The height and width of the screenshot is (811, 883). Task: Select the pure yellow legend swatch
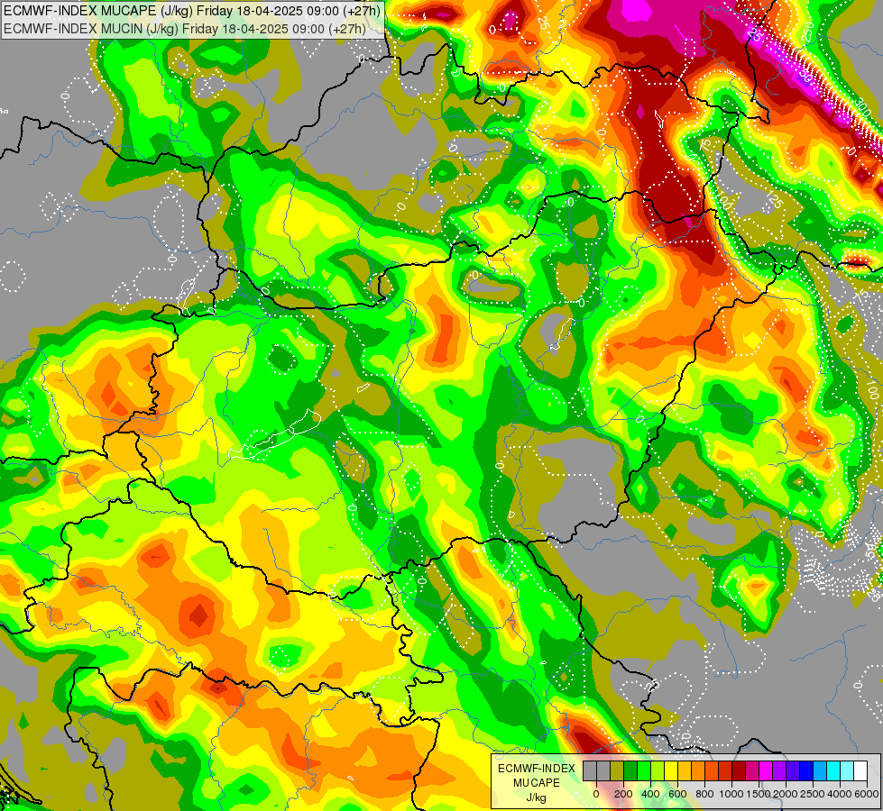click(x=671, y=770)
